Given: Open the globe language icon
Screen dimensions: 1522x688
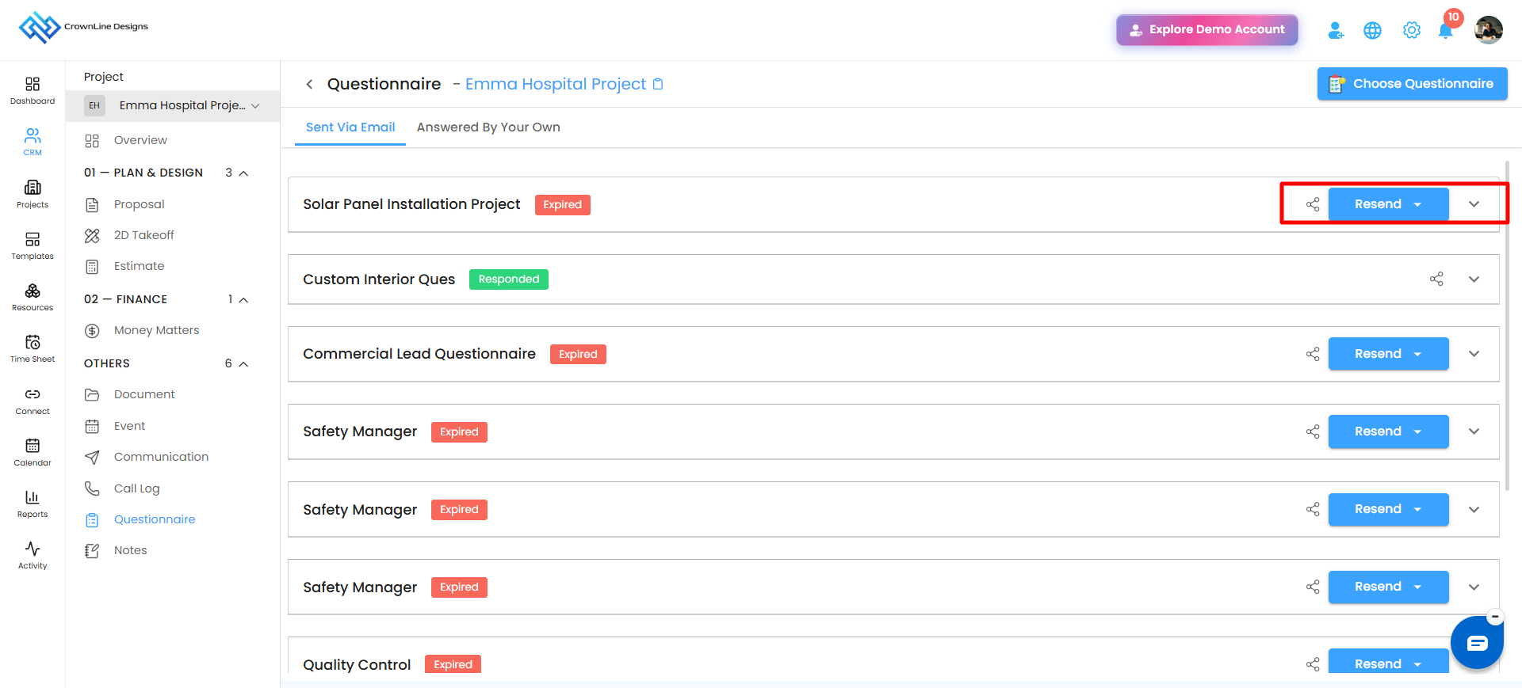Looking at the screenshot, I should click(x=1372, y=30).
